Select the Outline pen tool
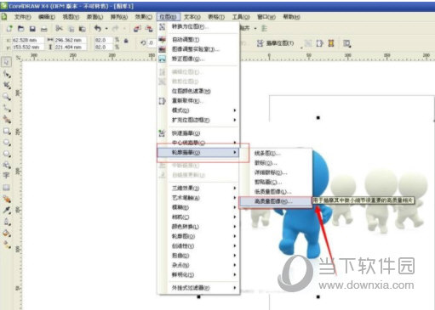 point(7,222)
